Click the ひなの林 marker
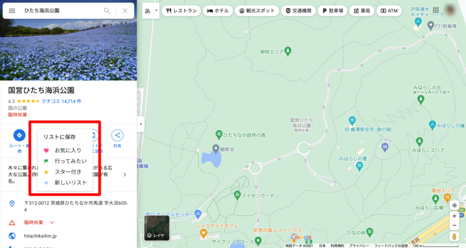The image size is (466, 248). pyautogui.click(x=370, y=232)
